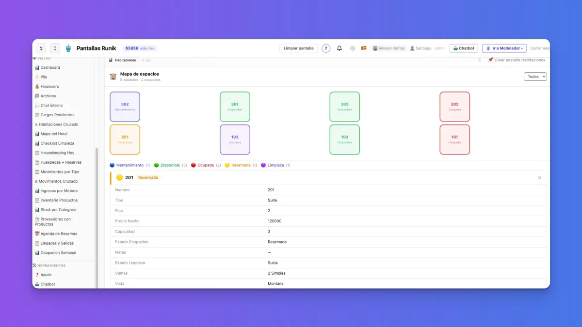Open the settings gear icon
Viewport: 582px width, 327px height.
coord(353,48)
